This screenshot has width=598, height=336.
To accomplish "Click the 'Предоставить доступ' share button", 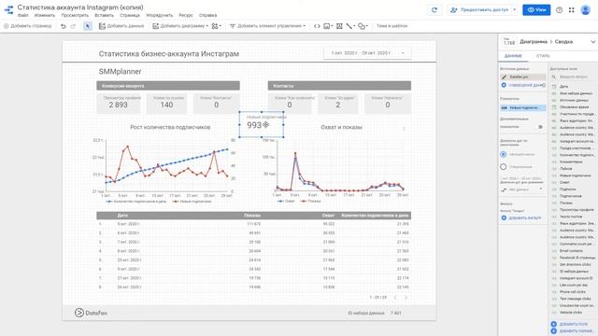I will [x=479, y=10].
